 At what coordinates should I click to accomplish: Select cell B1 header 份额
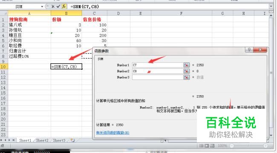click(x=66, y=20)
